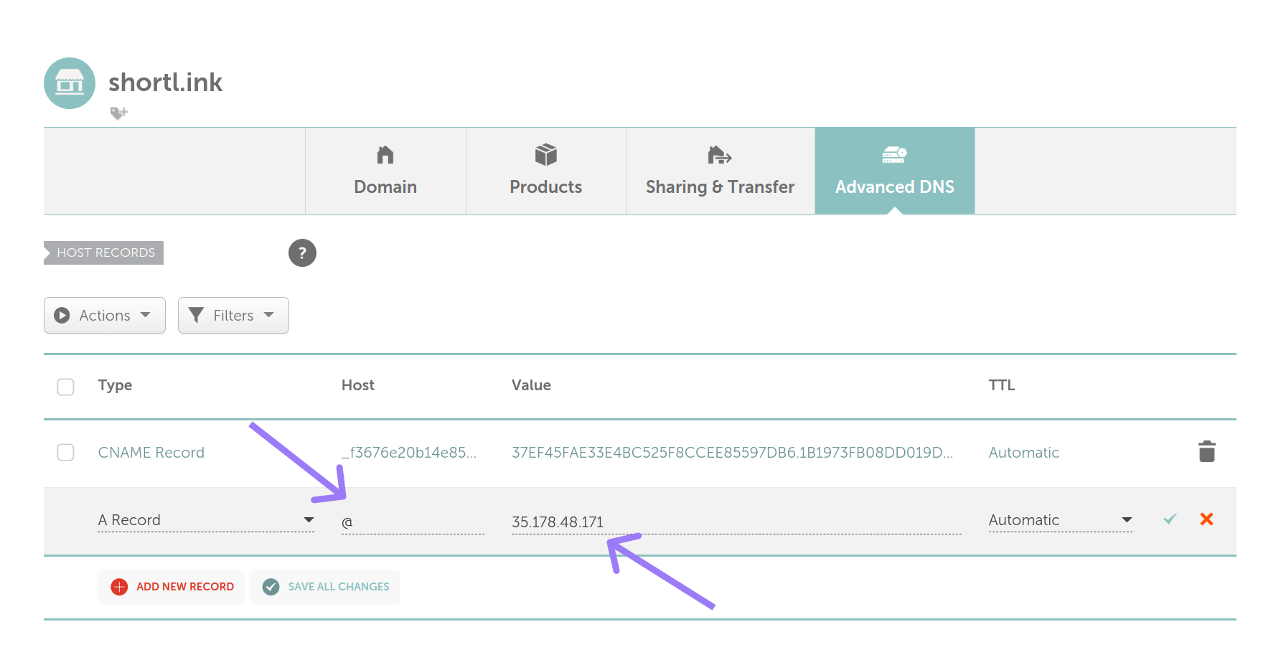Click the box icon above Products
The height and width of the screenshot is (665, 1281).
coord(545,154)
